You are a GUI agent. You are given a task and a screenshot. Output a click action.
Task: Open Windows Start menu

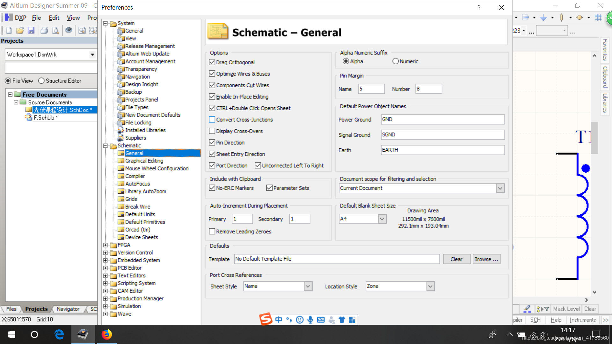[11, 334]
